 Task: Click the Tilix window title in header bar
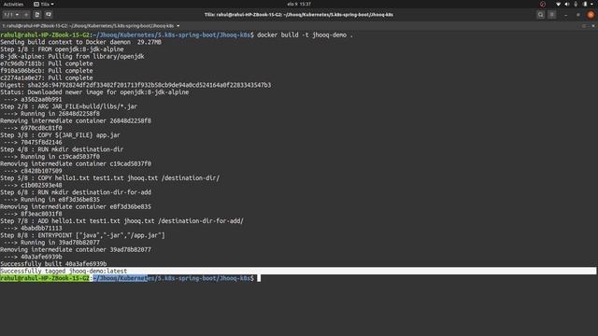pyautogui.click(x=299, y=15)
